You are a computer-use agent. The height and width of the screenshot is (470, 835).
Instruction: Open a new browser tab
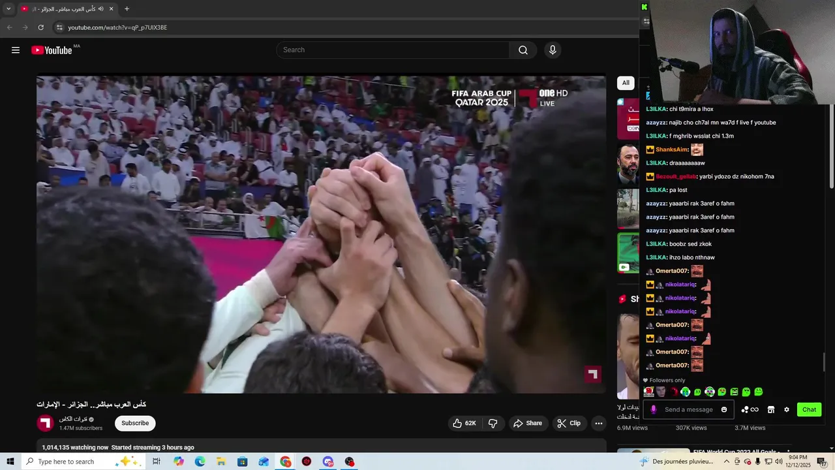[x=127, y=9]
